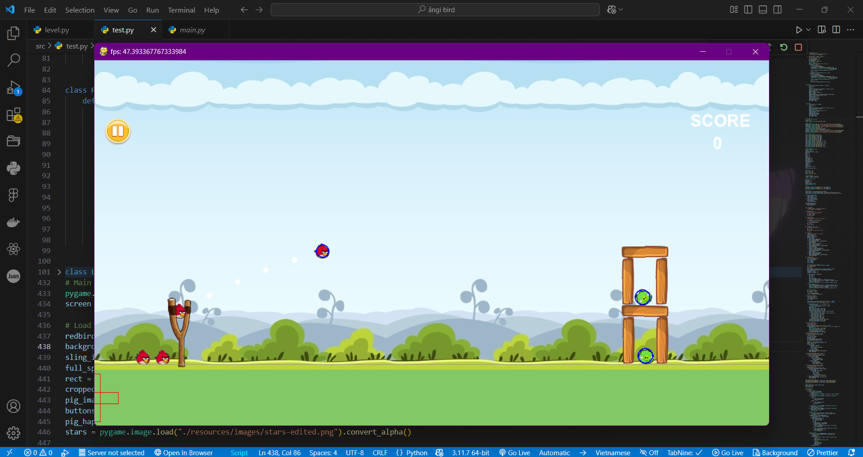Open the Python sidebar panel
Screen dimensions: 863x457
[x=13, y=168]
